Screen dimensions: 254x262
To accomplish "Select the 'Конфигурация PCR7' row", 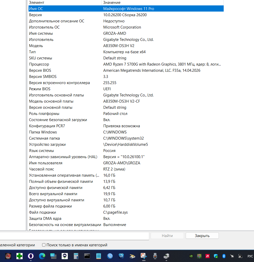I will tap(126, 126).
